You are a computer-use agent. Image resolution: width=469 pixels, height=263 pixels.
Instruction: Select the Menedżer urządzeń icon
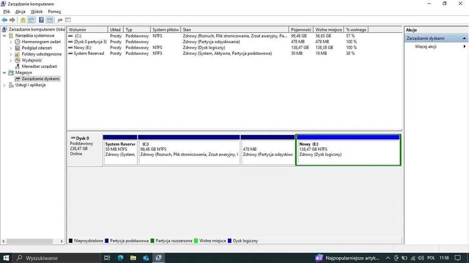(17, 66)
